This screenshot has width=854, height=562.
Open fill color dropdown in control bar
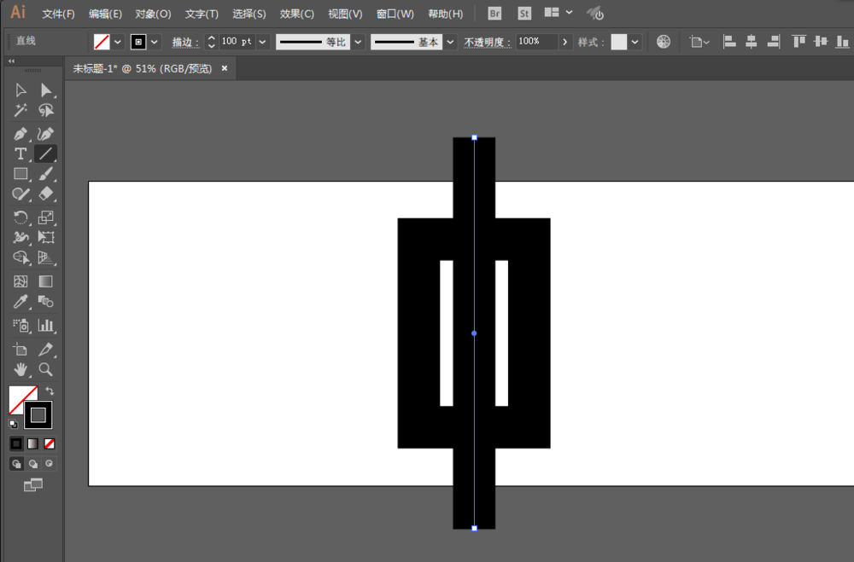pos(118,42)
